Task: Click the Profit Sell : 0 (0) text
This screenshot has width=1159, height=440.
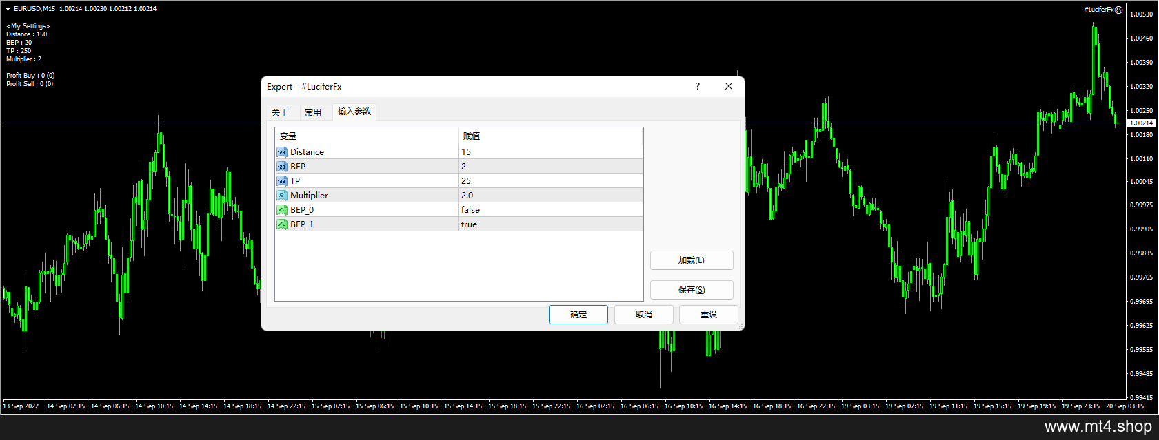Action: point(30,84)
